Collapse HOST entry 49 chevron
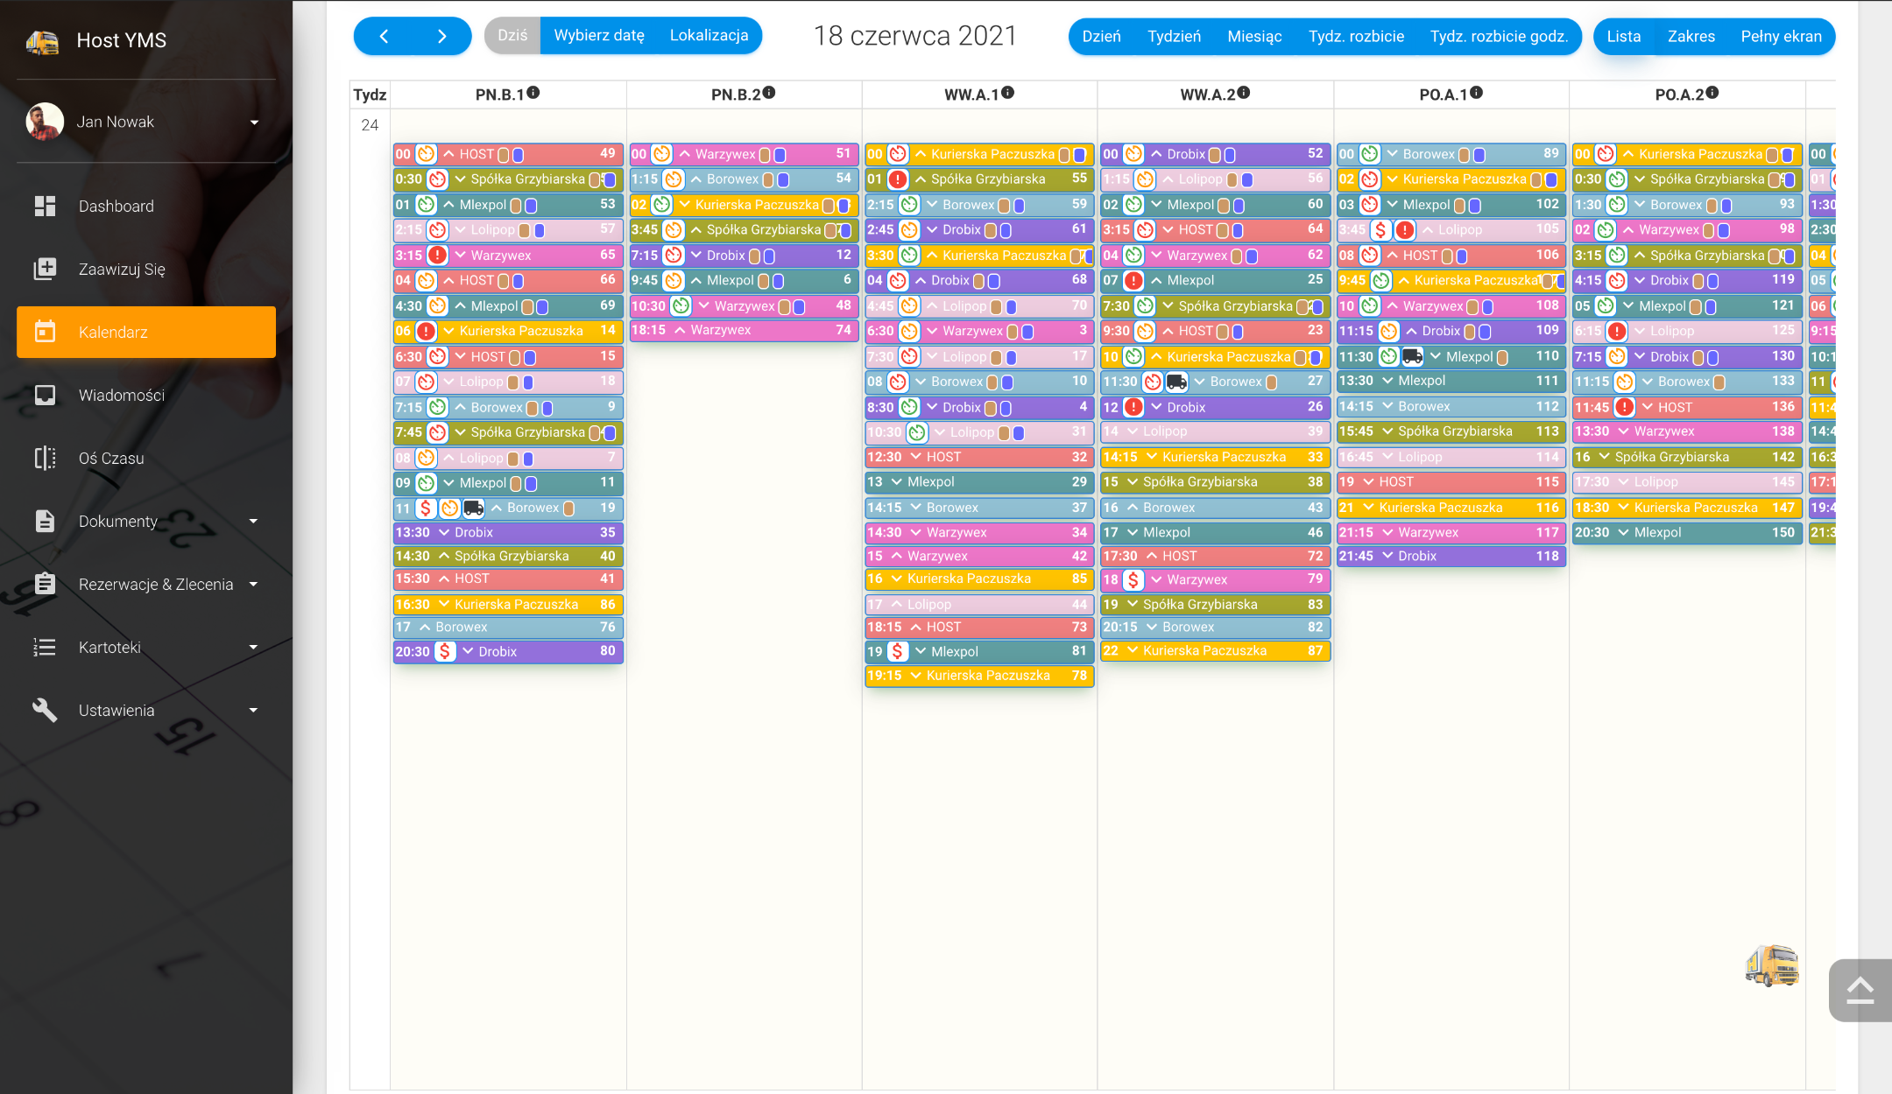The image size is (1892, 1094). click(x=449, y=154)
